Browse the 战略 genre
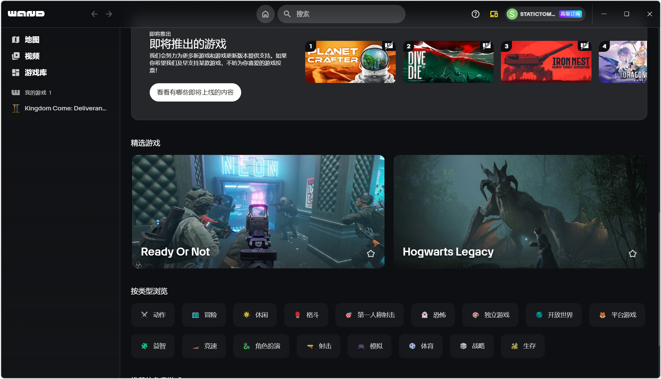The height and width of the screenshot is (379, 661). pos(472,346)
